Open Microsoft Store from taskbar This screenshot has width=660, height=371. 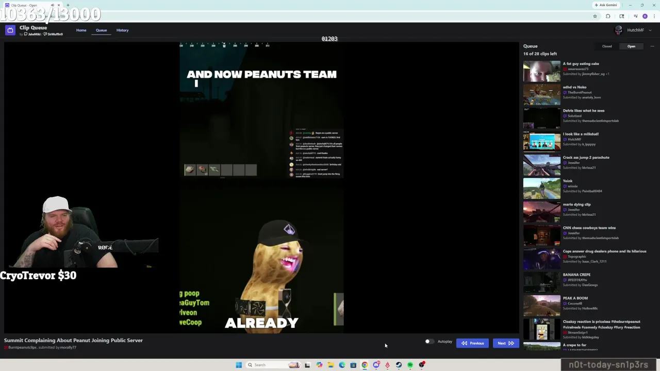point(353,365)
